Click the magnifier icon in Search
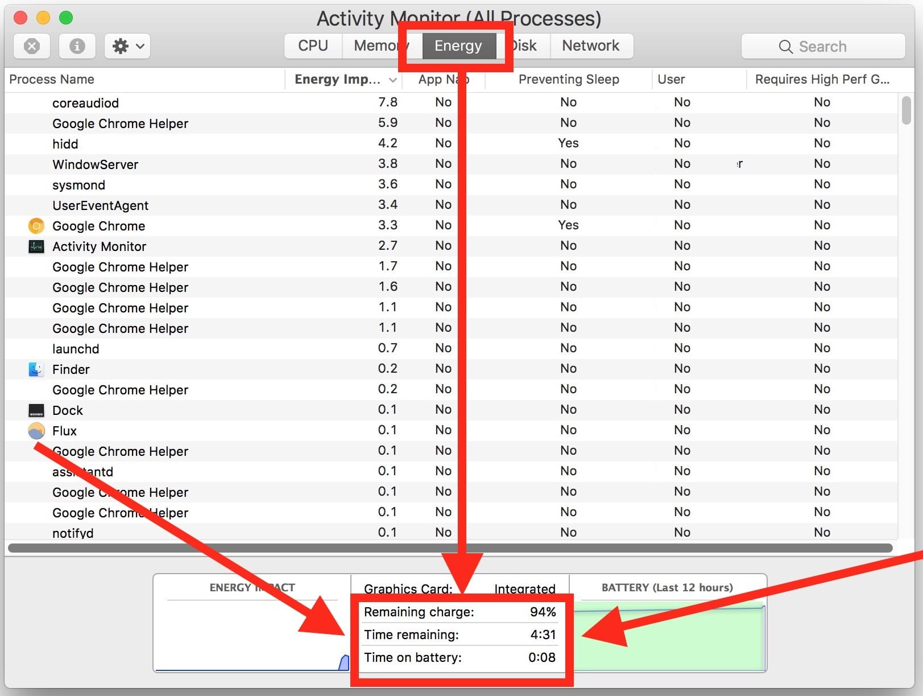This screenshot has width=923, height=696. coord(785,47)
